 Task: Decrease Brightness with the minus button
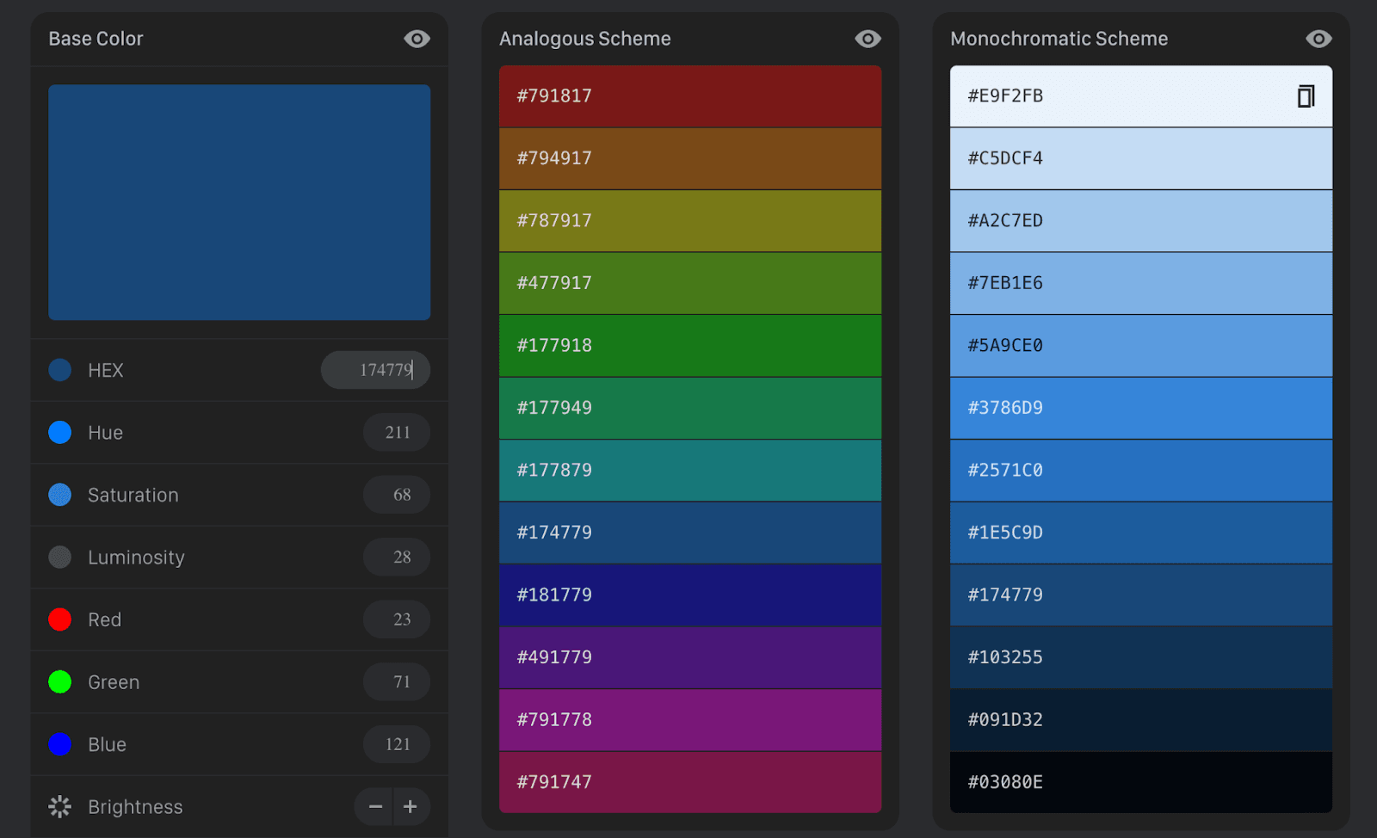click(x=374, y=806)
